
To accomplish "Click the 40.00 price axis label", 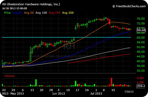I will (141, 61).
